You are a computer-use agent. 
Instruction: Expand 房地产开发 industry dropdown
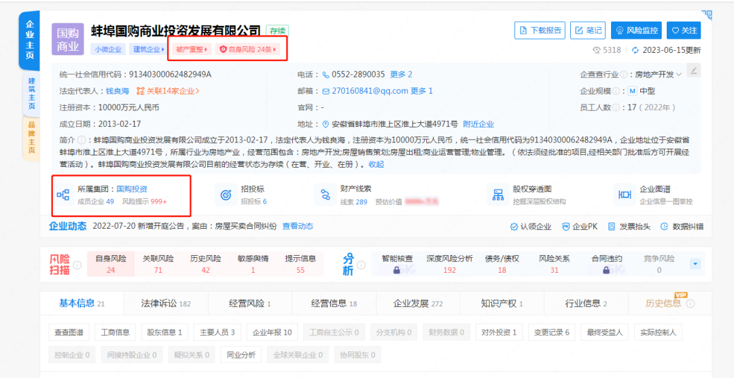coord(658,74)
